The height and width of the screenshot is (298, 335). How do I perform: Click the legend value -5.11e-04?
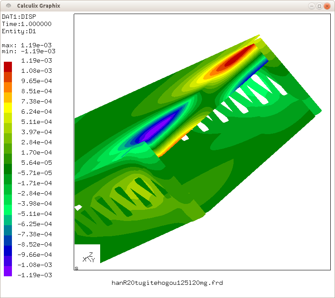pyautogui.click(x=35, y=214)
